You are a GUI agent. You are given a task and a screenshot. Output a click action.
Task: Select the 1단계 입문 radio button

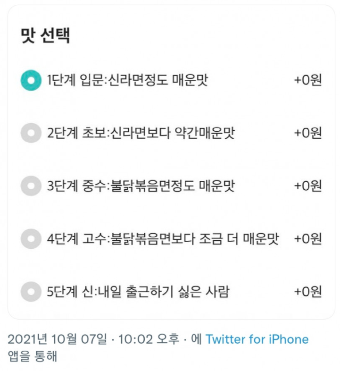pos(31,81)
